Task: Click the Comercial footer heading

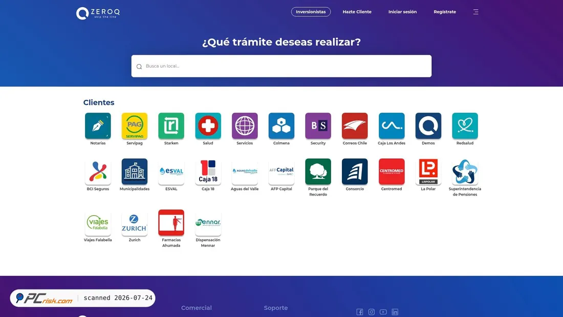Action: [x=197, y=308]
